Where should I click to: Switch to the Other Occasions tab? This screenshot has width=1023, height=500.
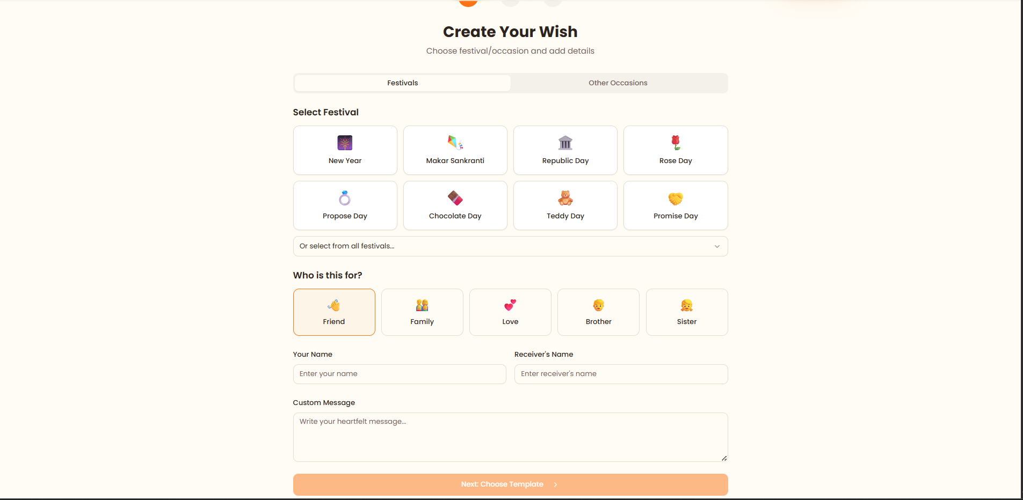[618, 83]
